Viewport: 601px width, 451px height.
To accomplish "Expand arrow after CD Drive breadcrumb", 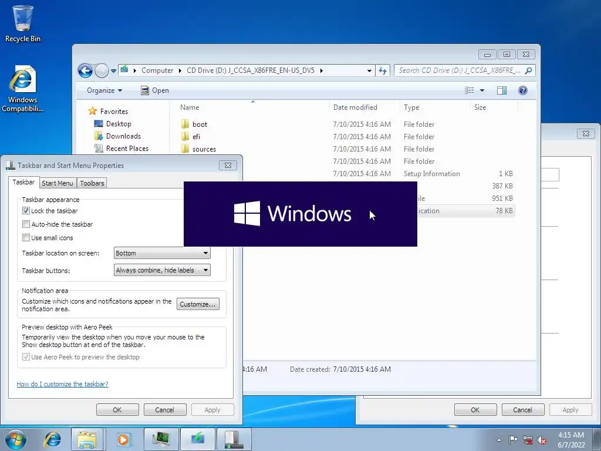I will (321, 70).
